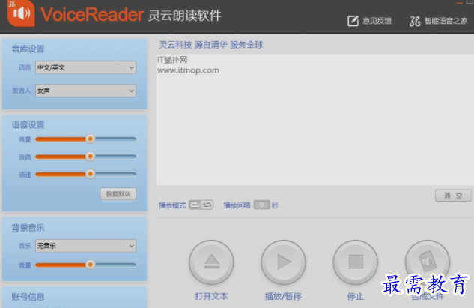
Task: Click the 音库设置 panel heading
Action: (28, 49)
